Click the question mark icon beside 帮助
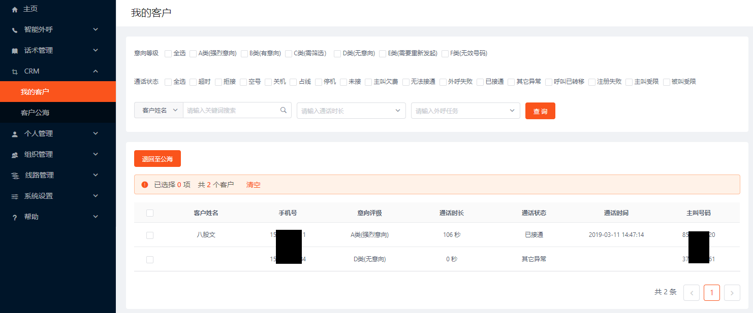This screenshot has width=753, height=313. pos(15,217)
